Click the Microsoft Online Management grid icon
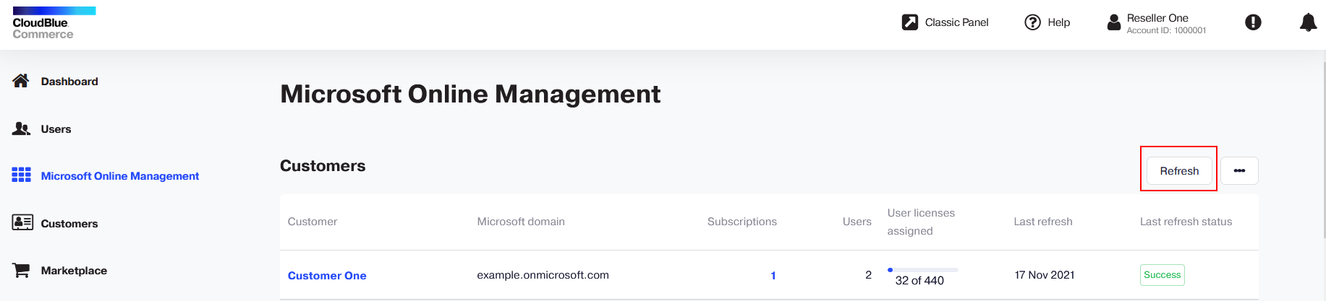Viewport: 1326px width, 301px height. pos(21,175)
